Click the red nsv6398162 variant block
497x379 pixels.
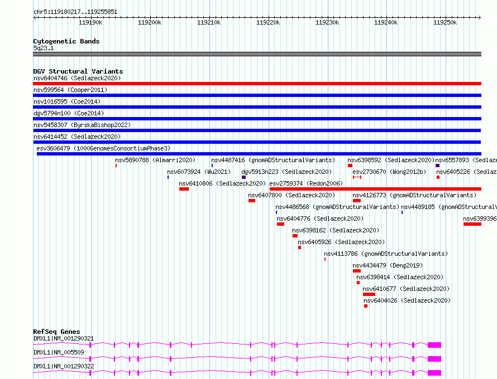click(295, 236)
